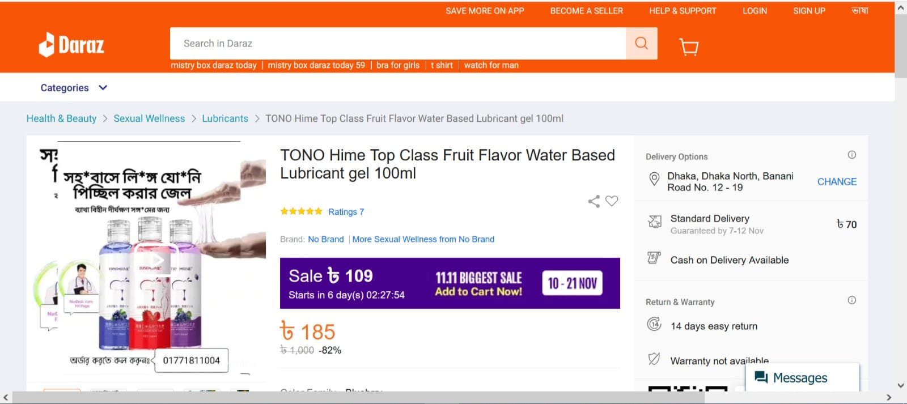Image resolution: width=907 pixels, height=404 pixels.
Task: Click in the Search in Daraz field
Action: click(397, 44)
